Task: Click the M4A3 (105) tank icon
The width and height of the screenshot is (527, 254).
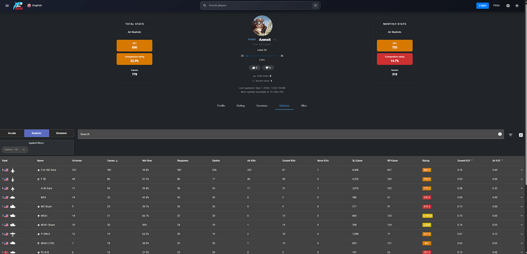Action: (13, 243)
